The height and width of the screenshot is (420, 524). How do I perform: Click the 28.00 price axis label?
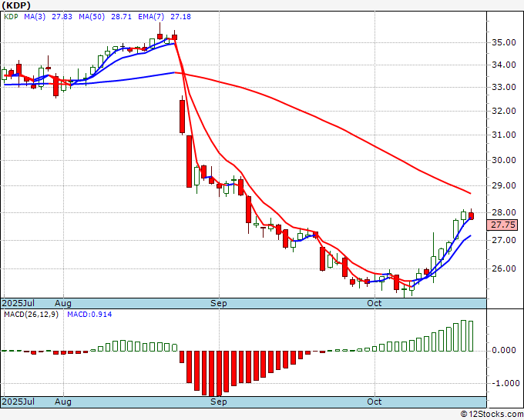(504, 212)
